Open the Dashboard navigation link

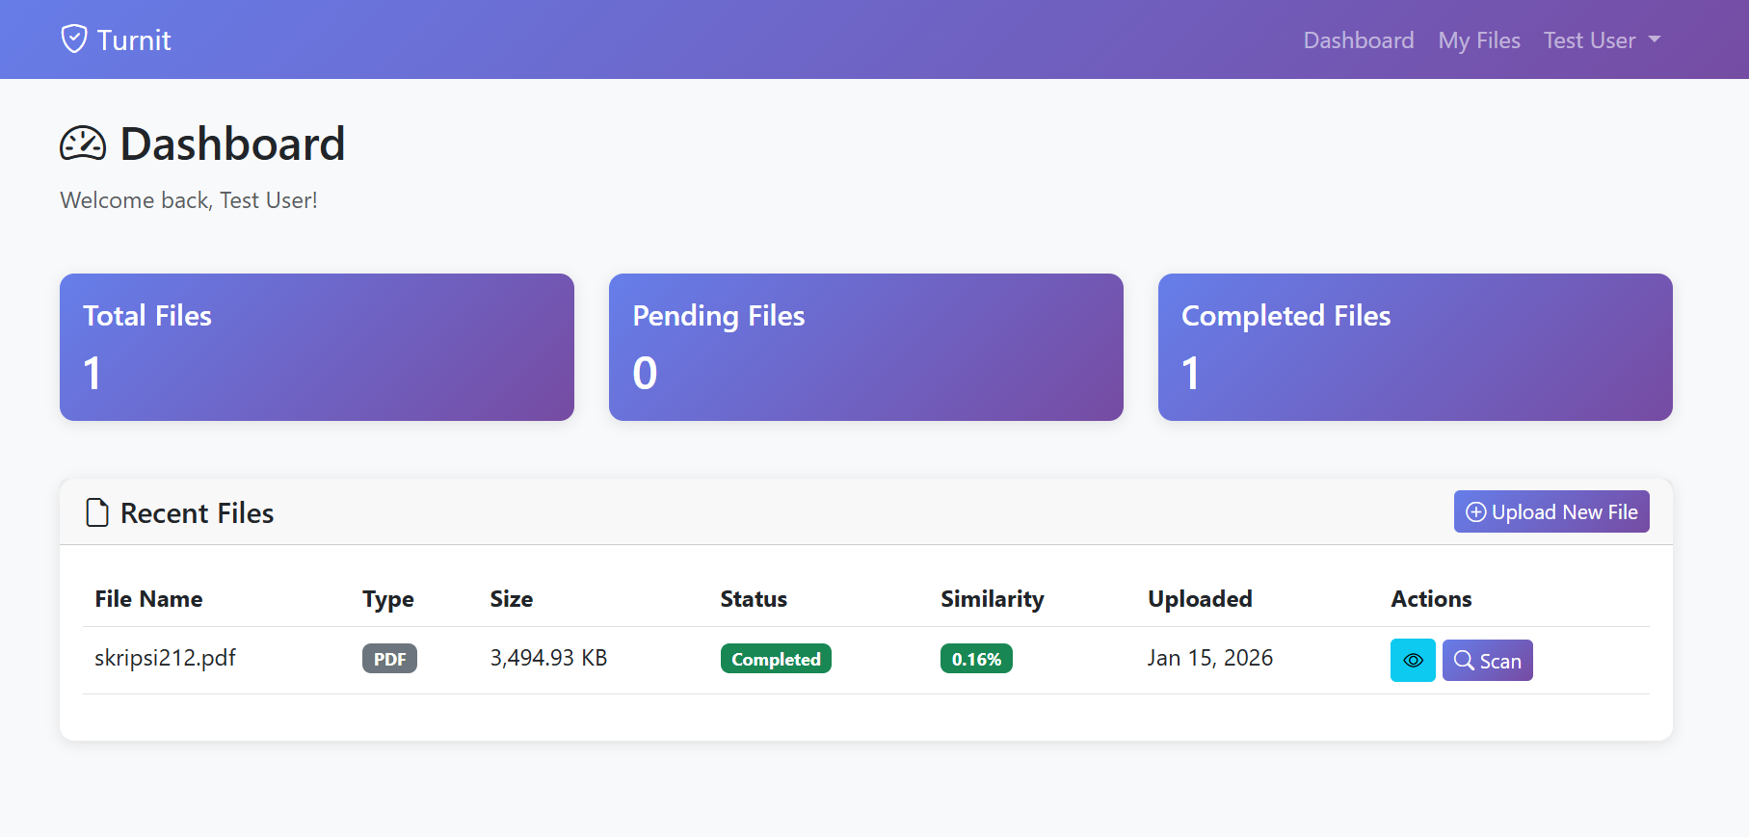1358,40
